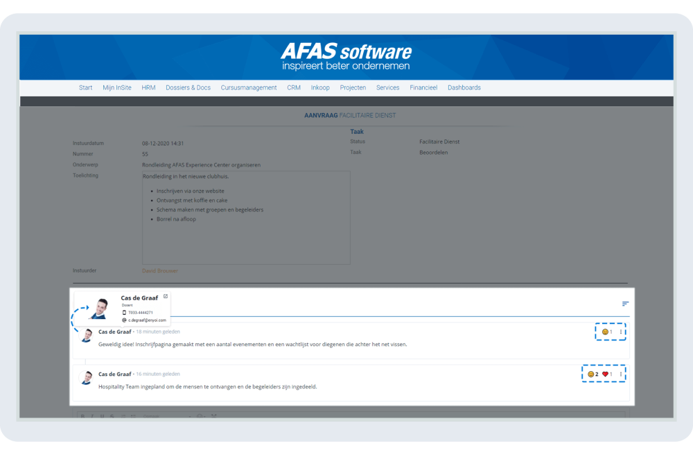The width and height of the screenshot is (693, 455).
Task: Click the 'Taak' section heading
Action: click(x=357, y=132)
